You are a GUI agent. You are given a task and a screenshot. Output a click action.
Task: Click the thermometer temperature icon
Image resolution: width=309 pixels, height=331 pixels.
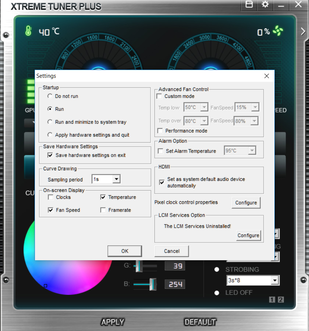coord(28,31)
